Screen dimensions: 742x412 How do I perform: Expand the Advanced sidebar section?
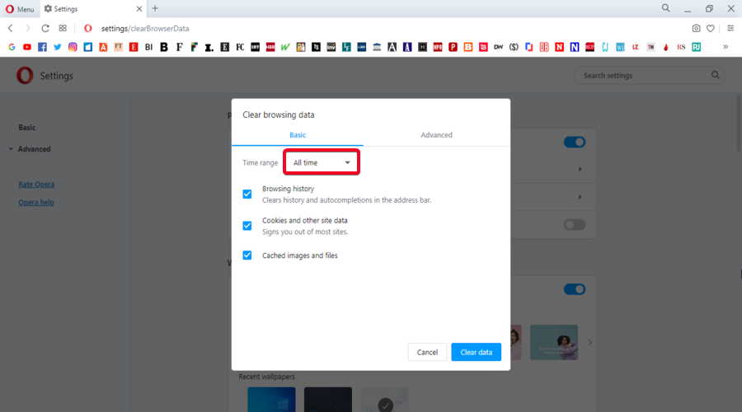[34, 149]
